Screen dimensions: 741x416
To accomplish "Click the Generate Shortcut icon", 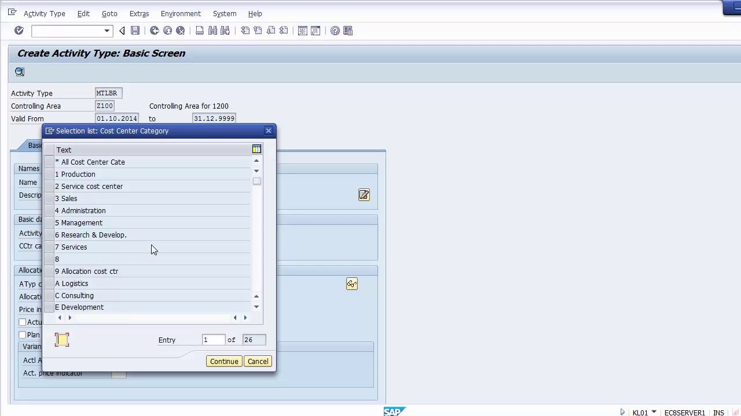I will tap(316, 31).
